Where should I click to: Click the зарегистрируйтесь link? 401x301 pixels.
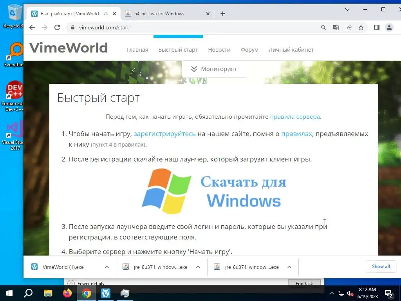click(165, 134)
